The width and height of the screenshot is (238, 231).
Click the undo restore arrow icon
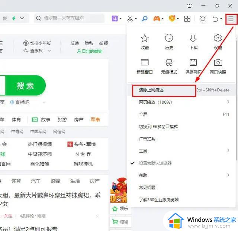[215, 19]
